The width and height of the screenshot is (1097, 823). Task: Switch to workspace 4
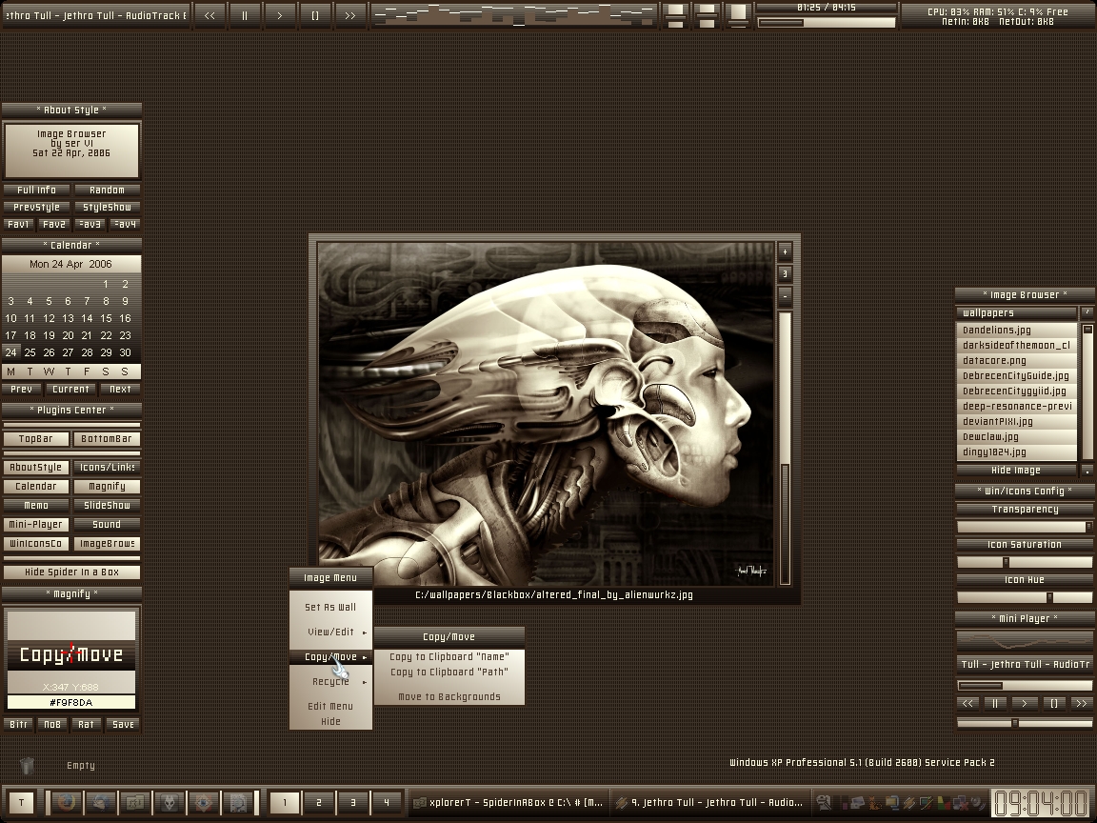[x=387, y=803]
